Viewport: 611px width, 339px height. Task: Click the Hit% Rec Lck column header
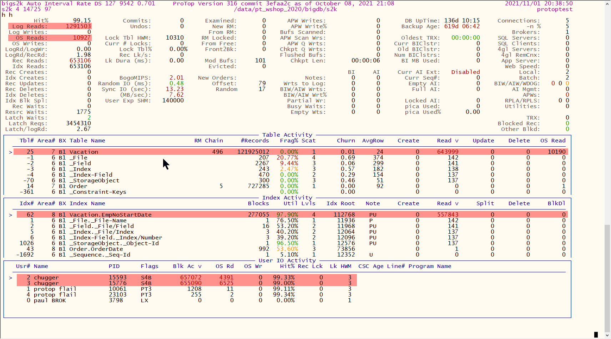[x=302, y=266]
